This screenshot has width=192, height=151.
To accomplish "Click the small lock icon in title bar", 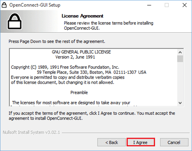I will coord(4,5).
